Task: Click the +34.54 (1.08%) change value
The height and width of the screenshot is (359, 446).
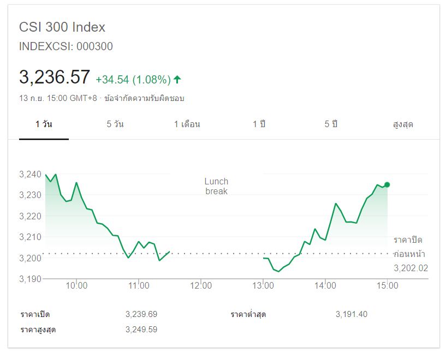Action: pyautogui.click(x=133, y=80)
